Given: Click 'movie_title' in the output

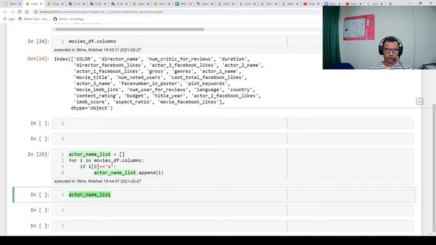Looking at the screenshot, I should tap(92, 77).
